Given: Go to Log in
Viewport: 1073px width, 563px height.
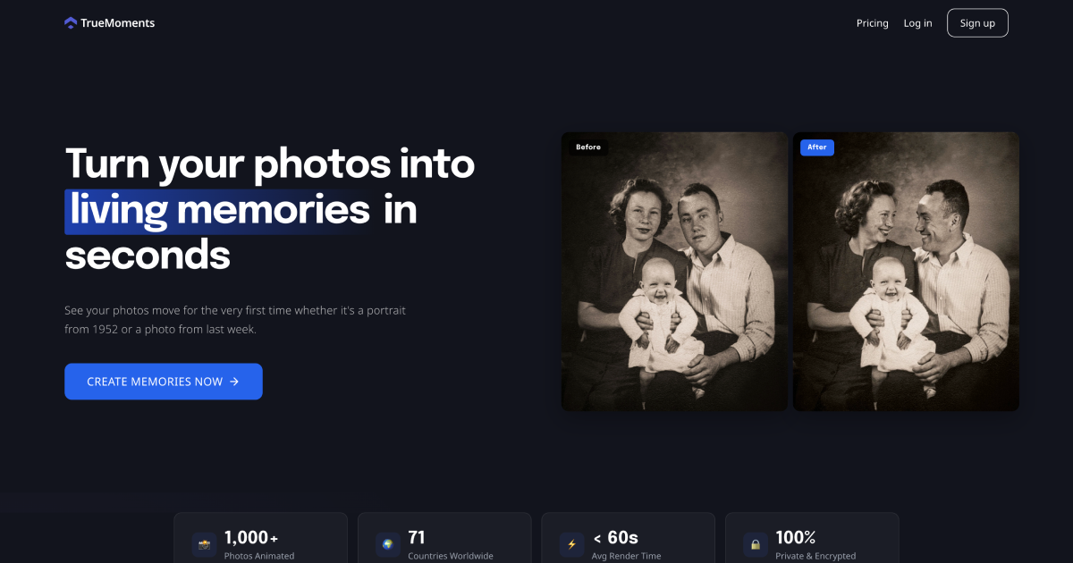Looking at the screenshot, I should tap(917, 23).
